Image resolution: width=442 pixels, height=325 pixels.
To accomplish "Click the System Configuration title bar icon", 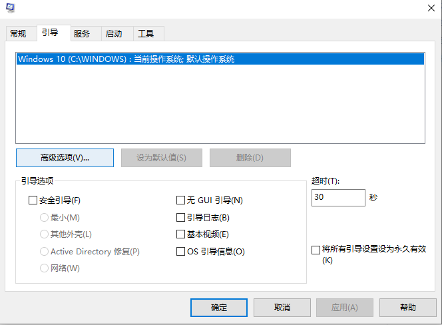I will tap(10, 8).
